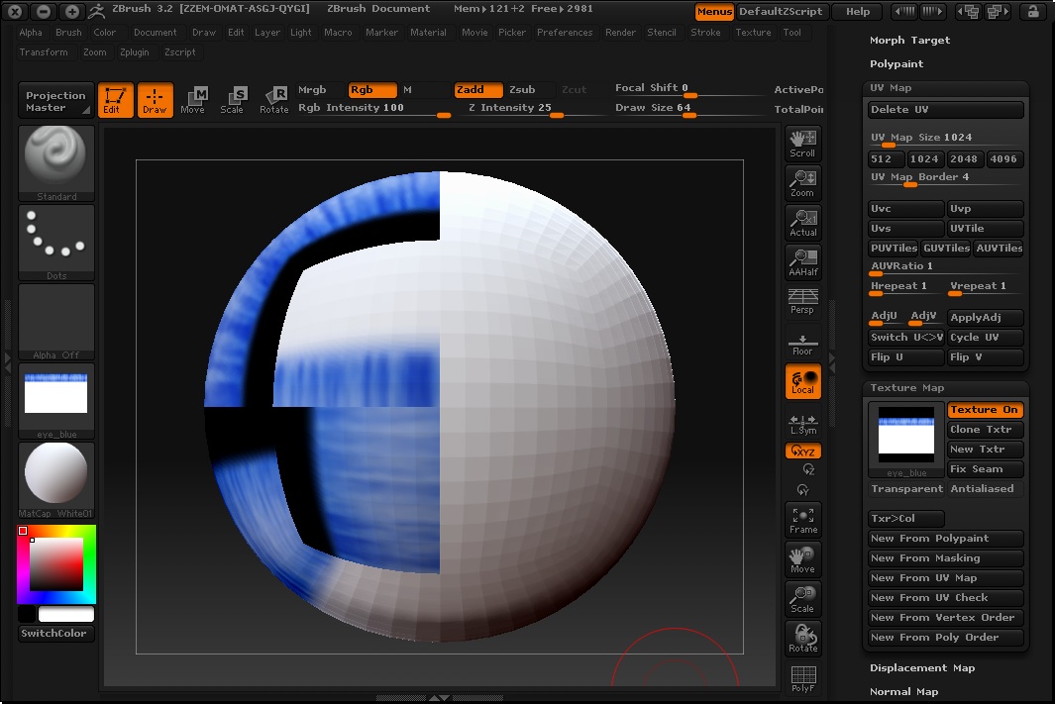Expand the Displacement Map section
1055x704 pixels.
coord(922,668)
